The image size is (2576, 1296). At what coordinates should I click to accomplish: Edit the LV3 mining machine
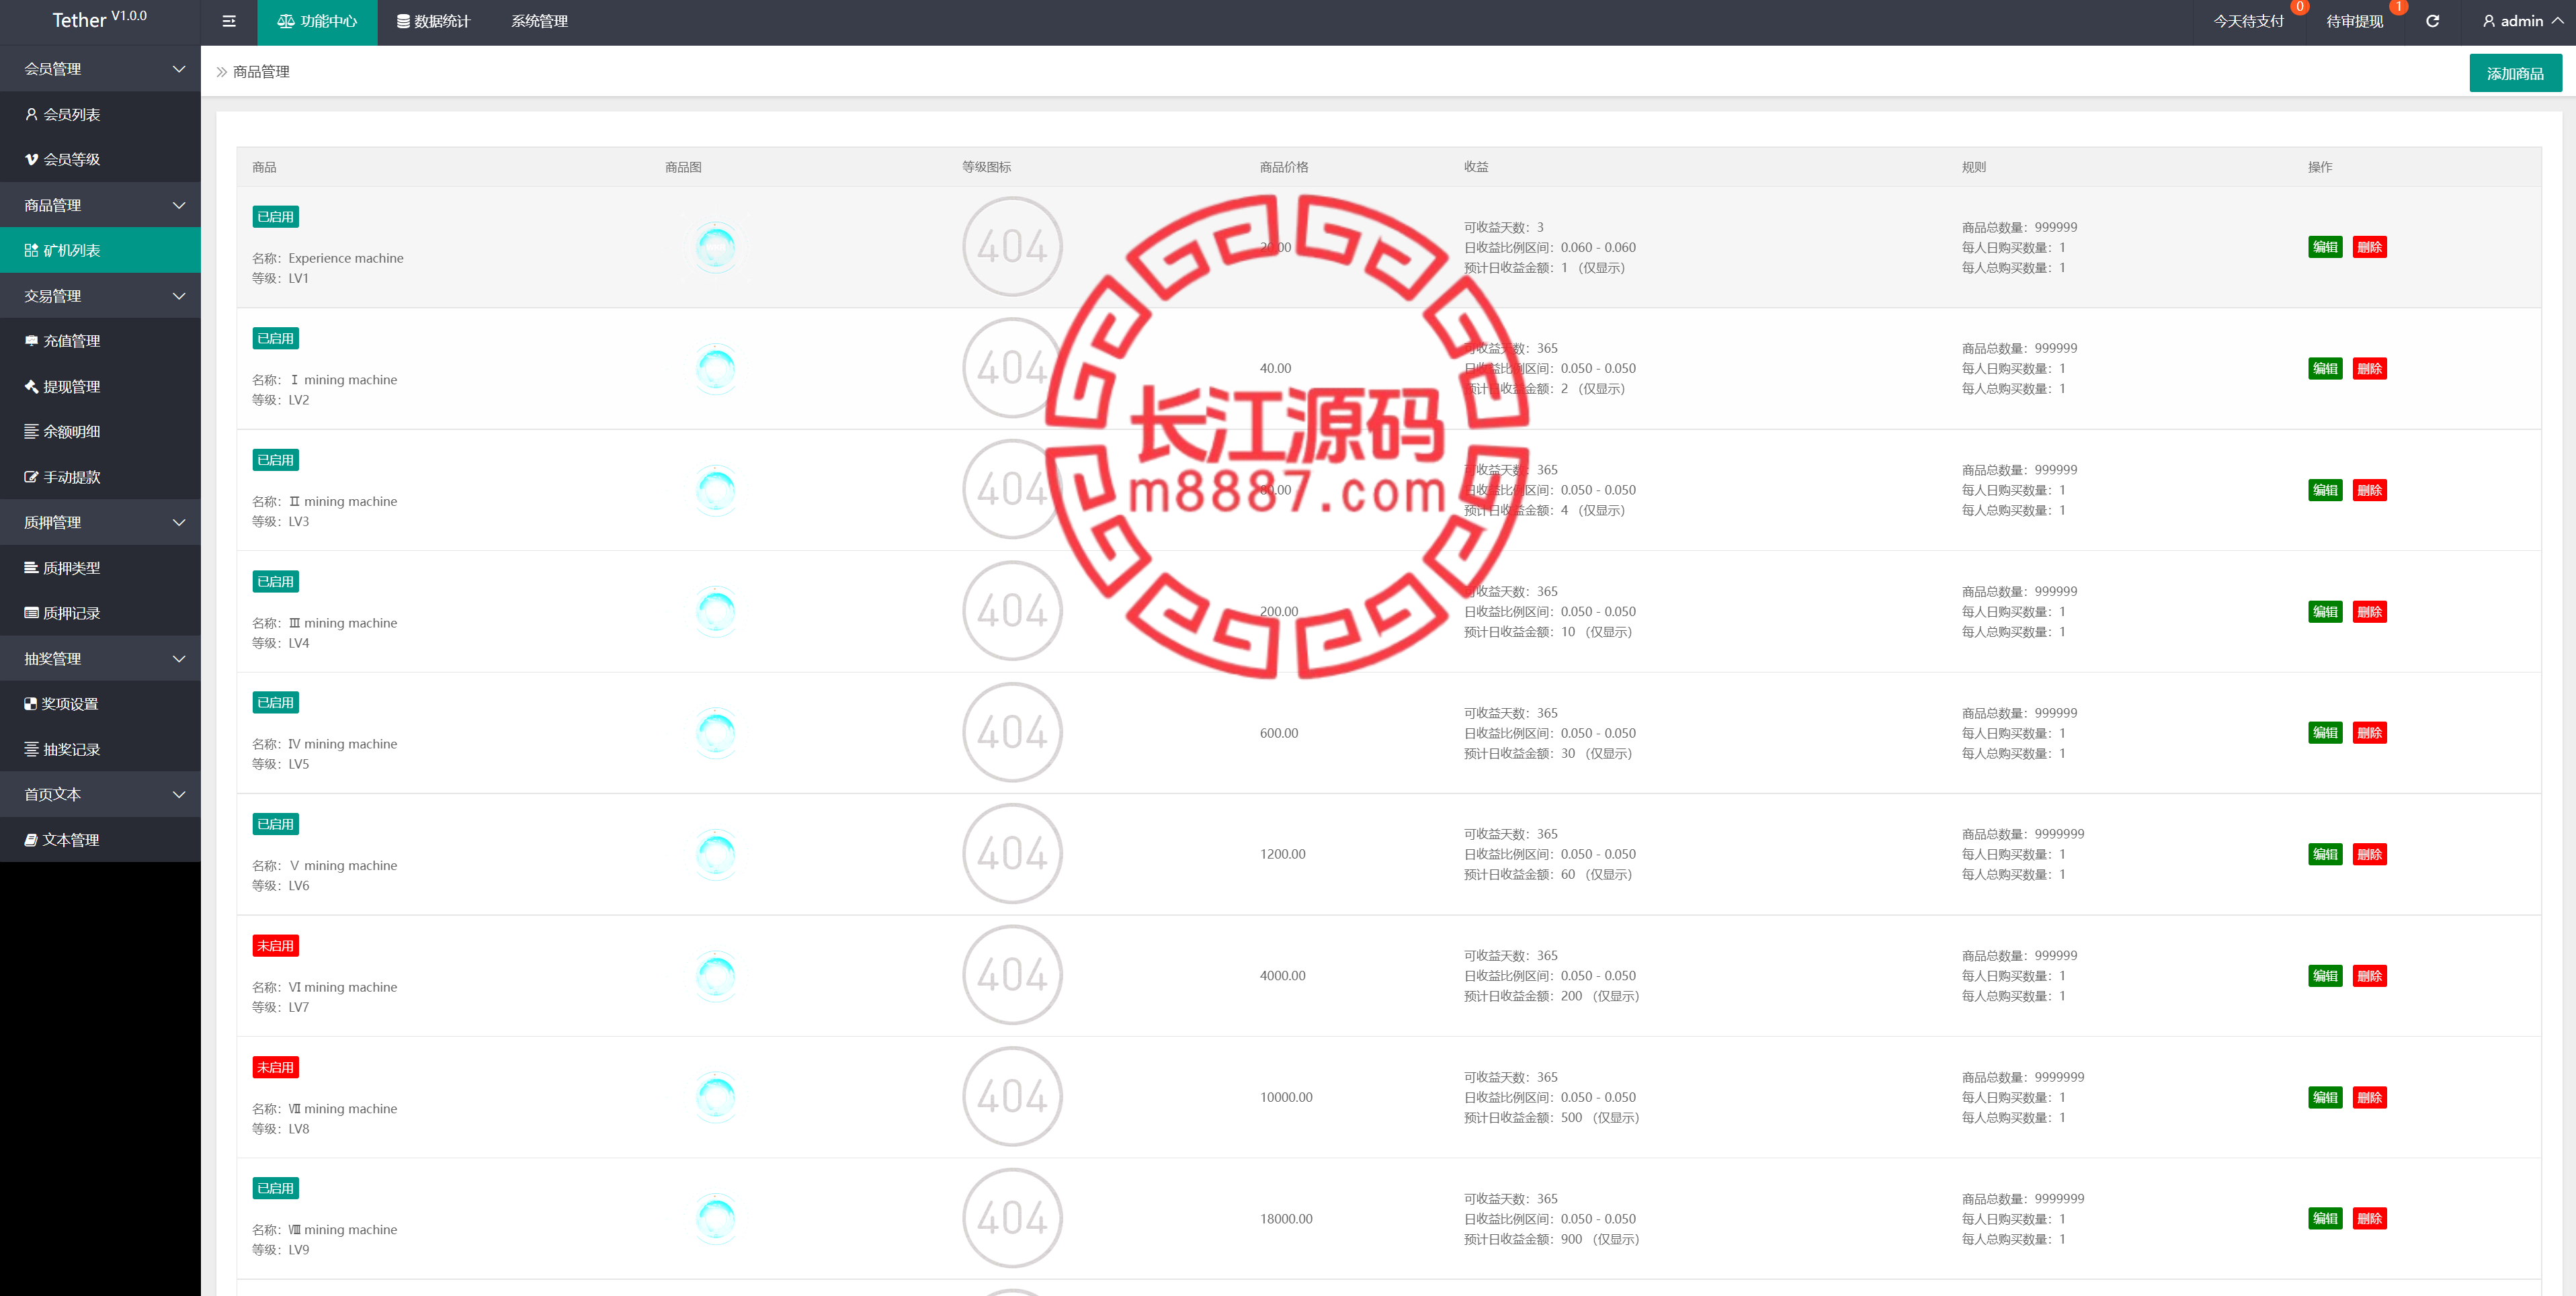click(x=2325, y=490)
